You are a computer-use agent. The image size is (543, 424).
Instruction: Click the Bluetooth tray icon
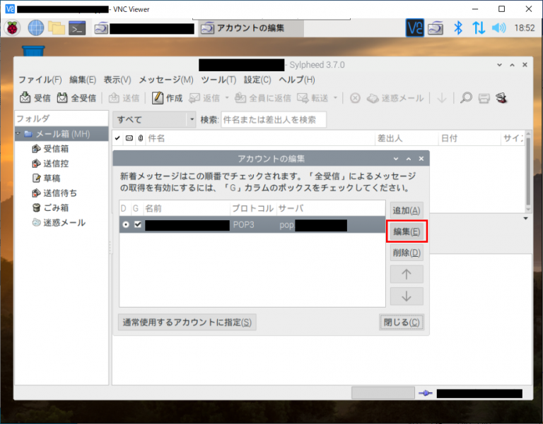tap(457, 28)
